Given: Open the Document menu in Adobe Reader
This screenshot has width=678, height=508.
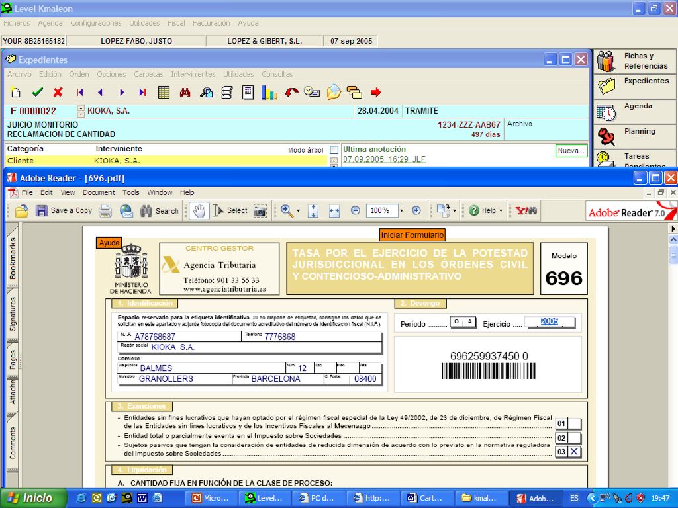Looking at the screenshot, I should tap(99, 192).
